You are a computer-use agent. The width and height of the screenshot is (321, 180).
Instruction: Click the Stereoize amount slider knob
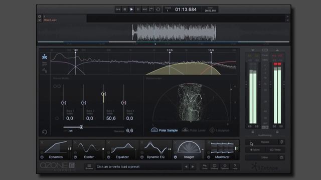point(81,127)
